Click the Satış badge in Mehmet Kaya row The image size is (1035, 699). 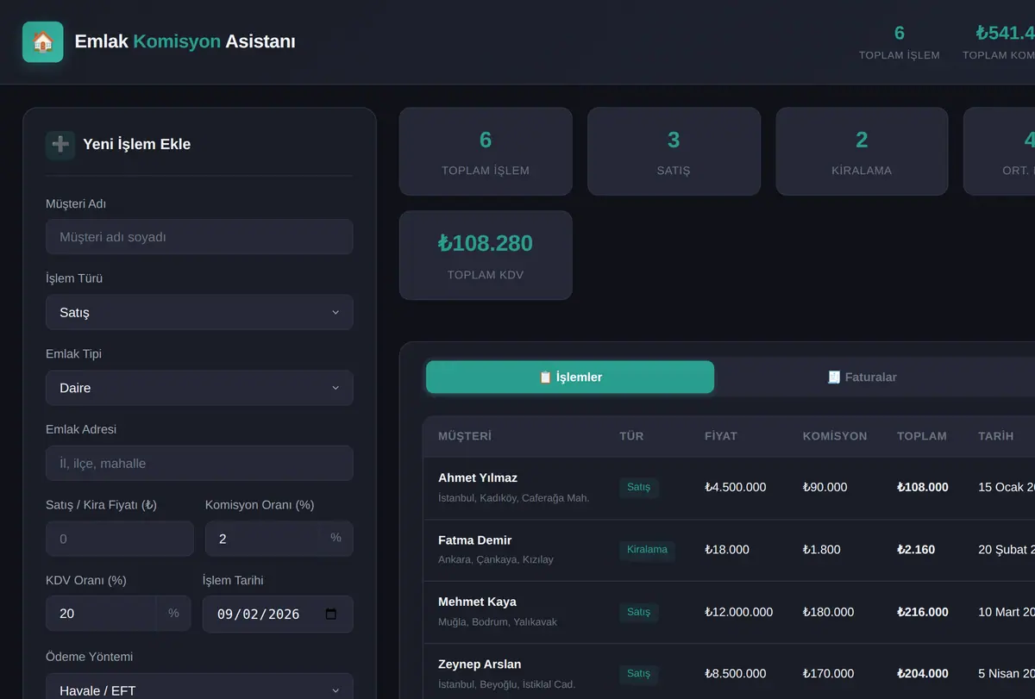pos(639,612)
